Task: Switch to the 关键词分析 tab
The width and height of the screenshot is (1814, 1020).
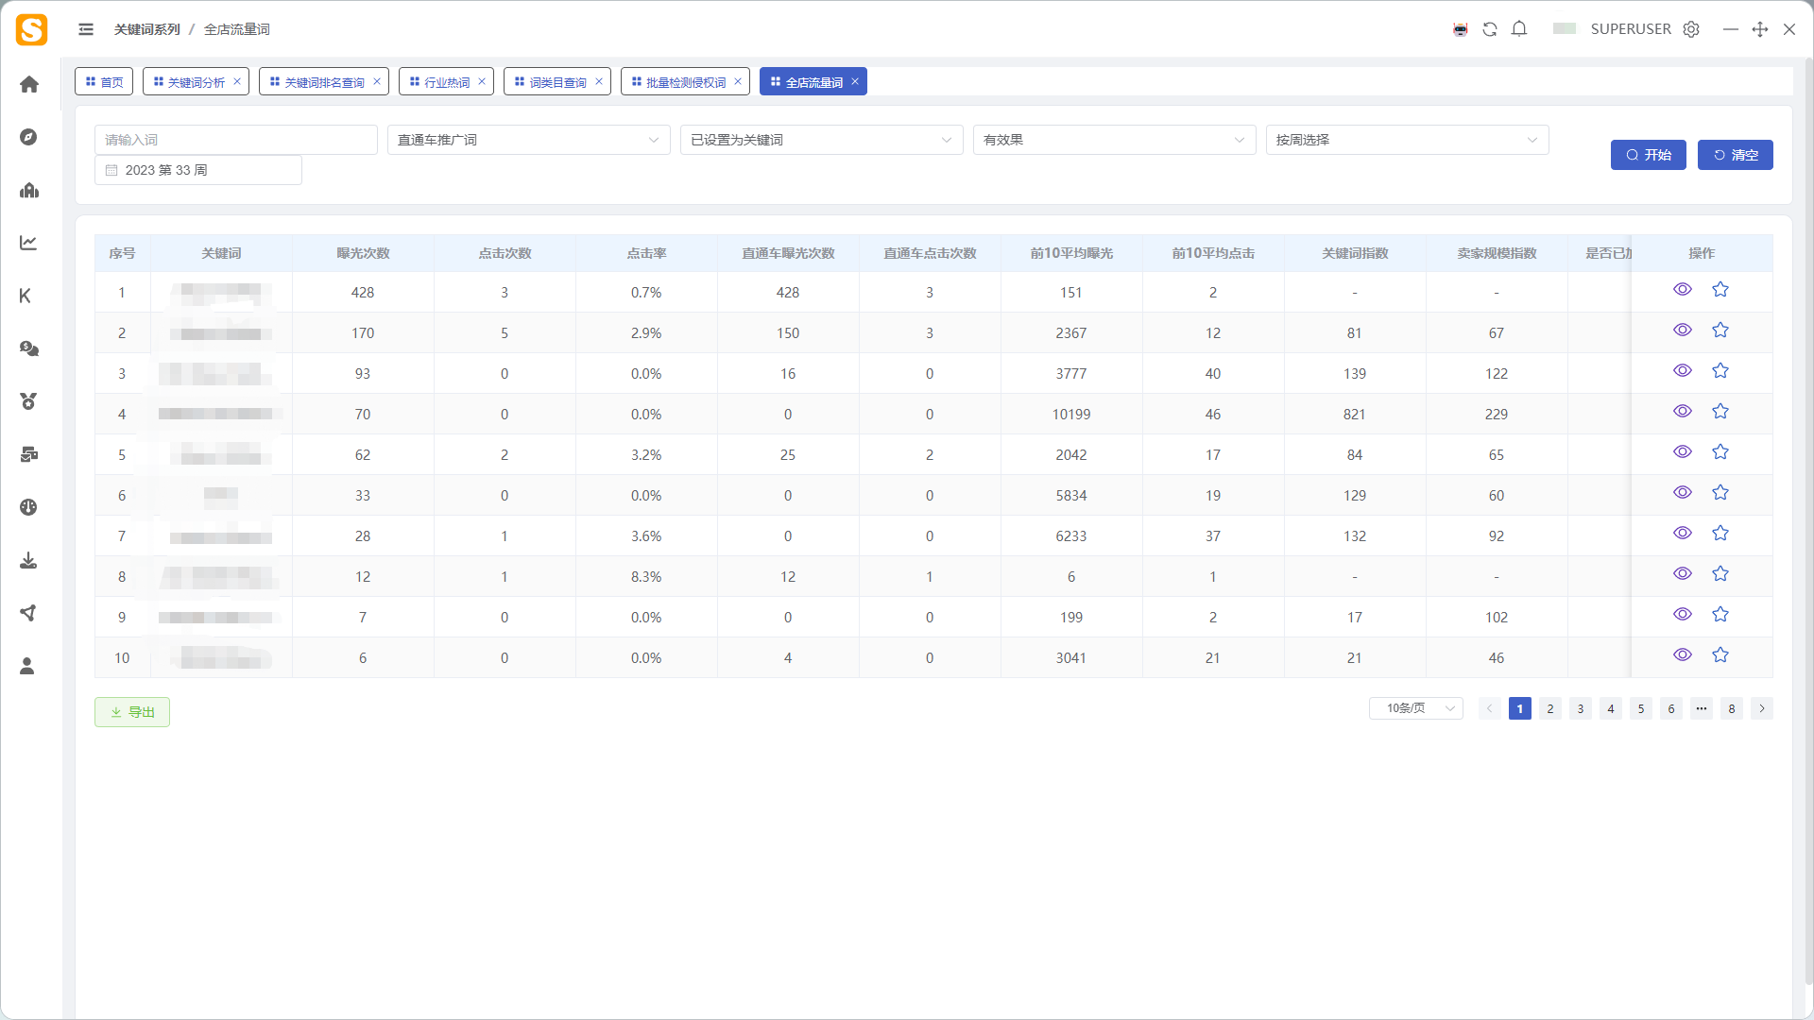Action: 196,81
